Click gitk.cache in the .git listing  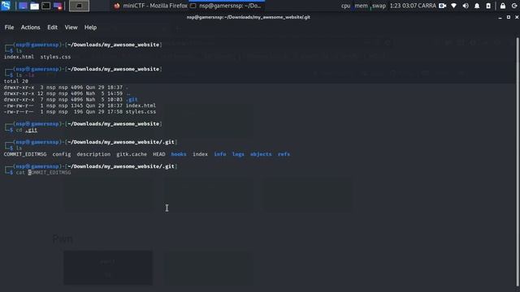(x=132, y=154)
